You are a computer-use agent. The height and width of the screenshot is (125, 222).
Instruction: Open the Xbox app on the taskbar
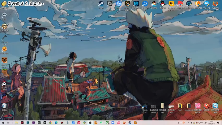tap(107, 123)
